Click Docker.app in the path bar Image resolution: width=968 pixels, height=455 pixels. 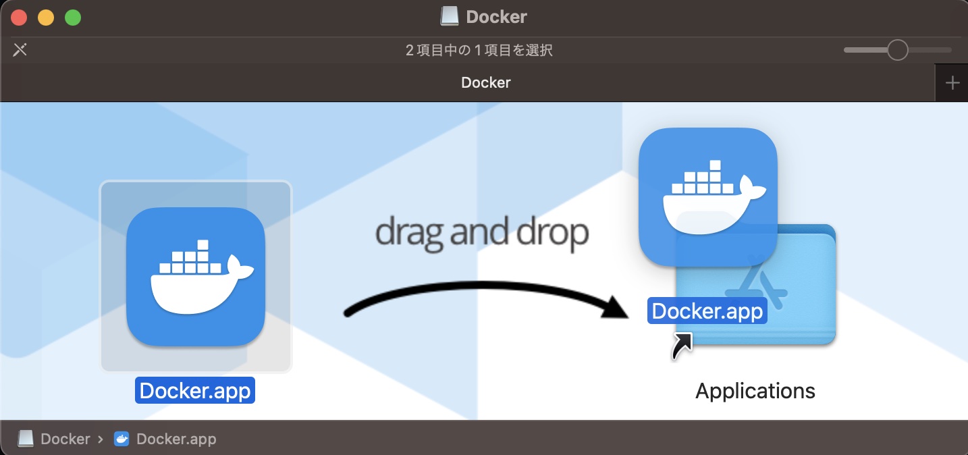tap(165, 439)
